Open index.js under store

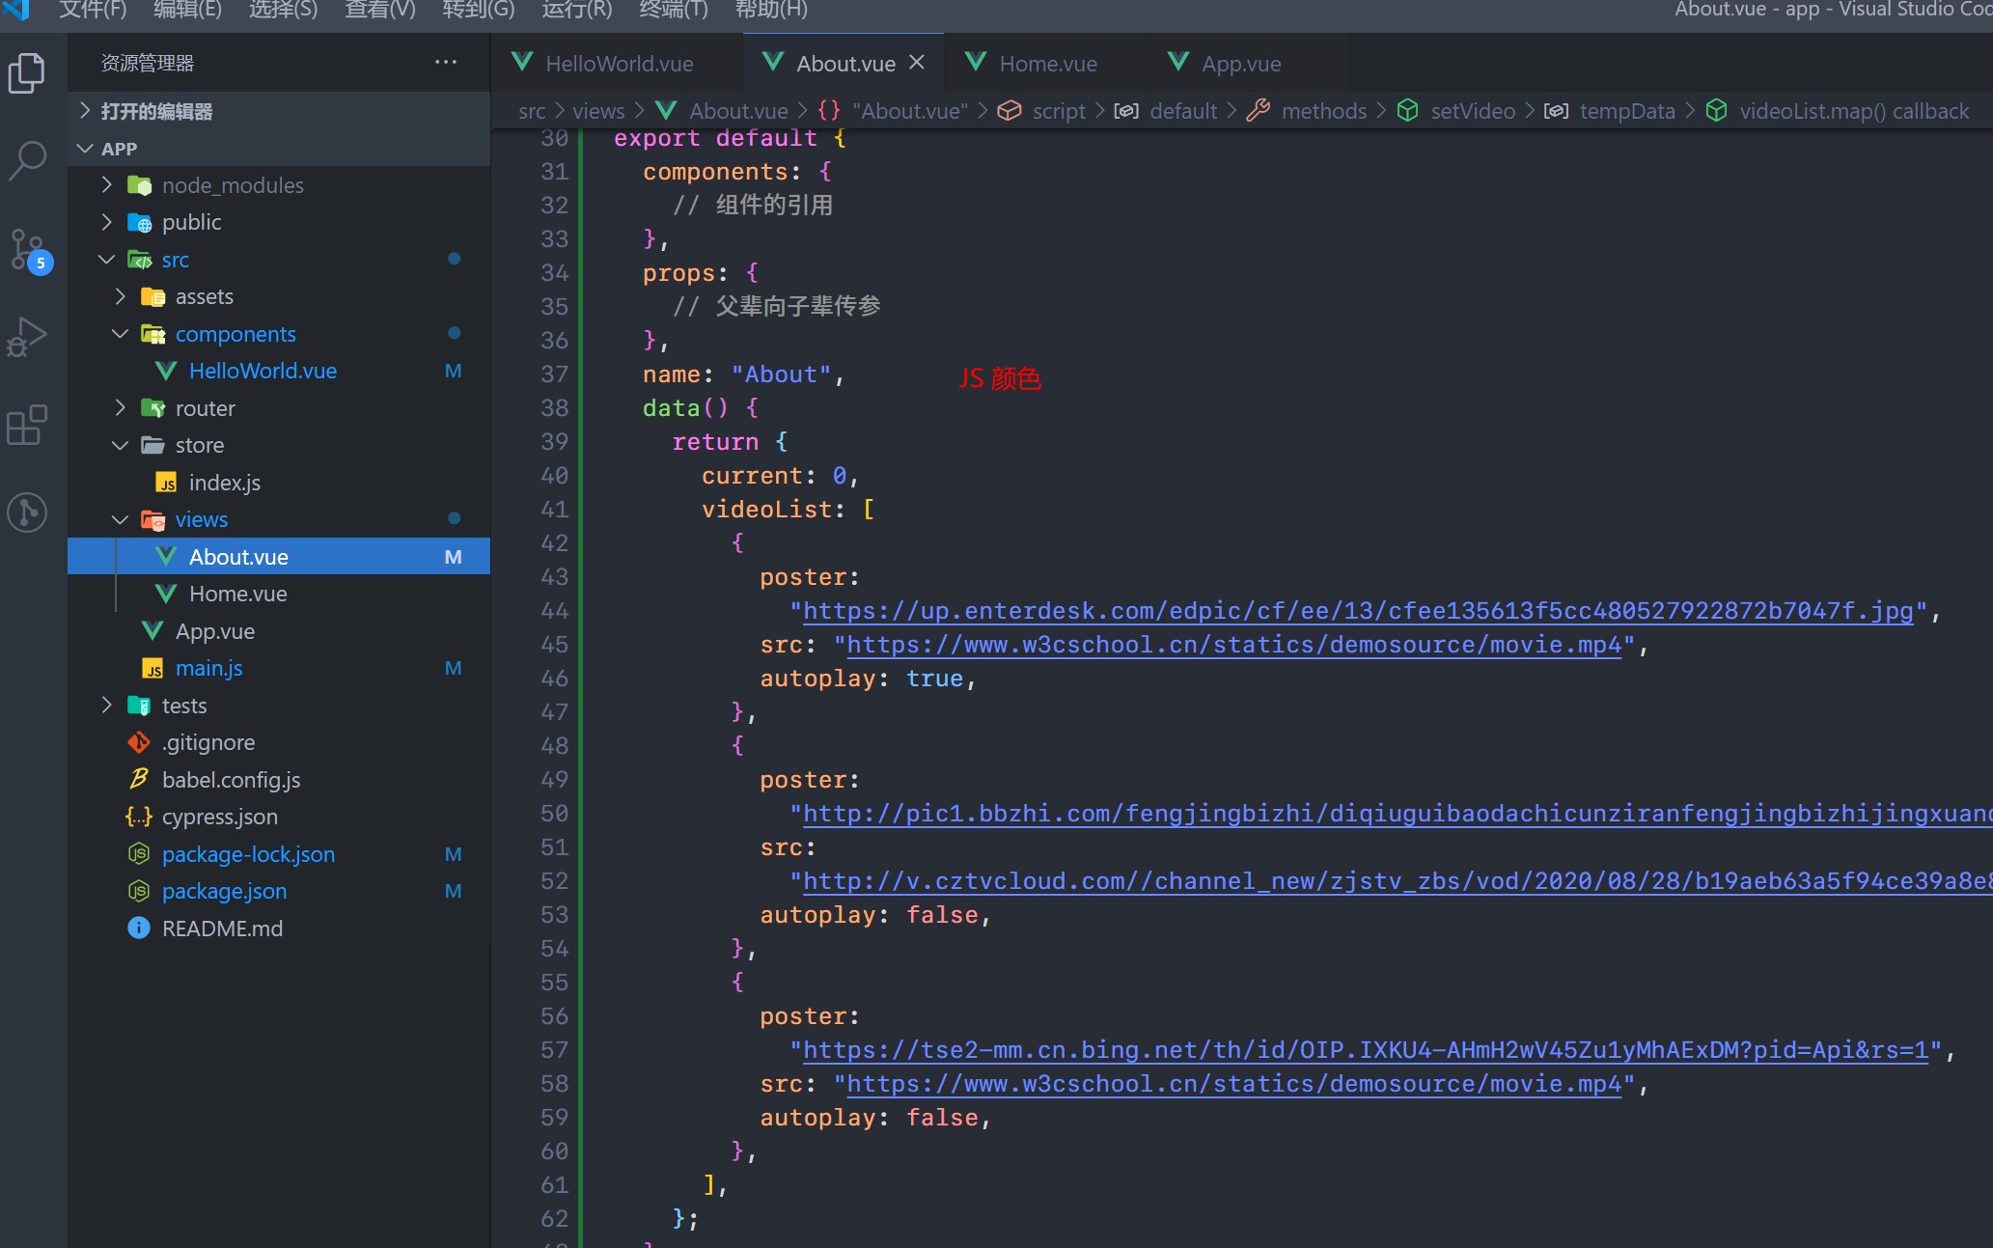[x=279, y=483]
